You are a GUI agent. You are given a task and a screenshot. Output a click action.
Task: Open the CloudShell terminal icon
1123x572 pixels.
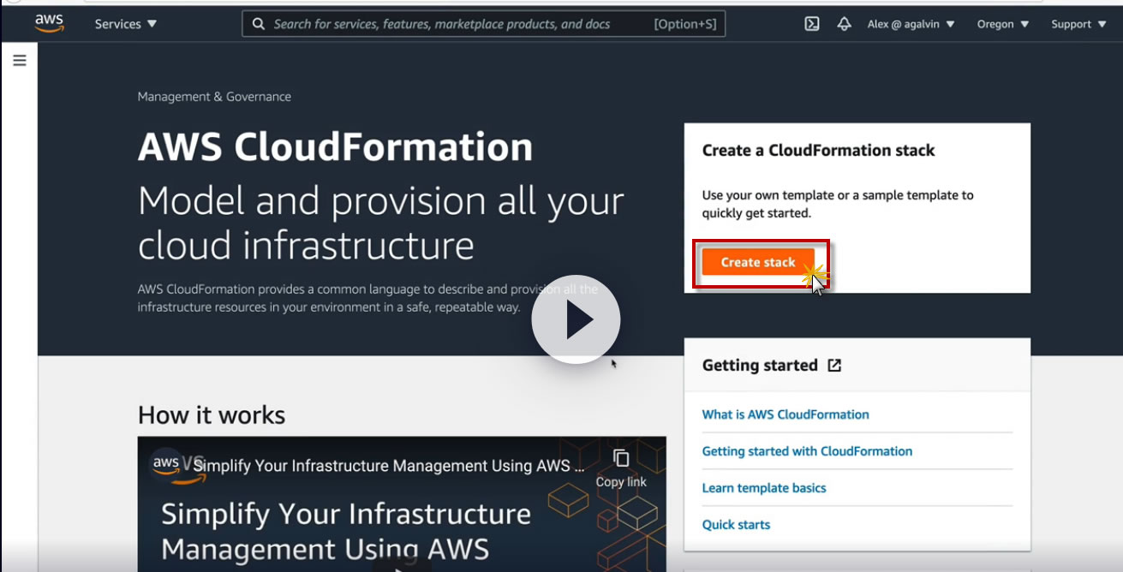pos(812,24)
